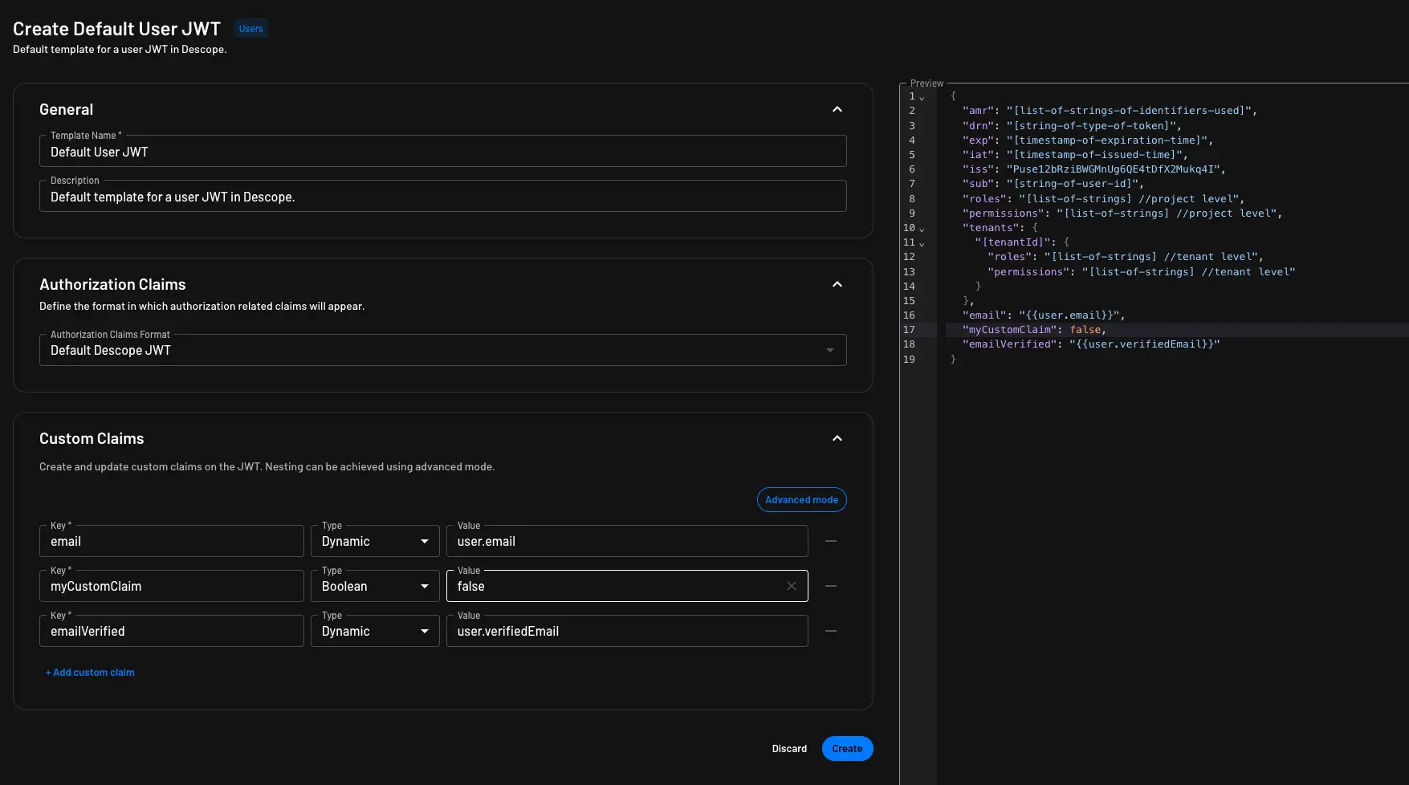Discard the JWT template changes
This screenshot has height=785, width=1409.
pyautogui.click(x=789, y=749)
